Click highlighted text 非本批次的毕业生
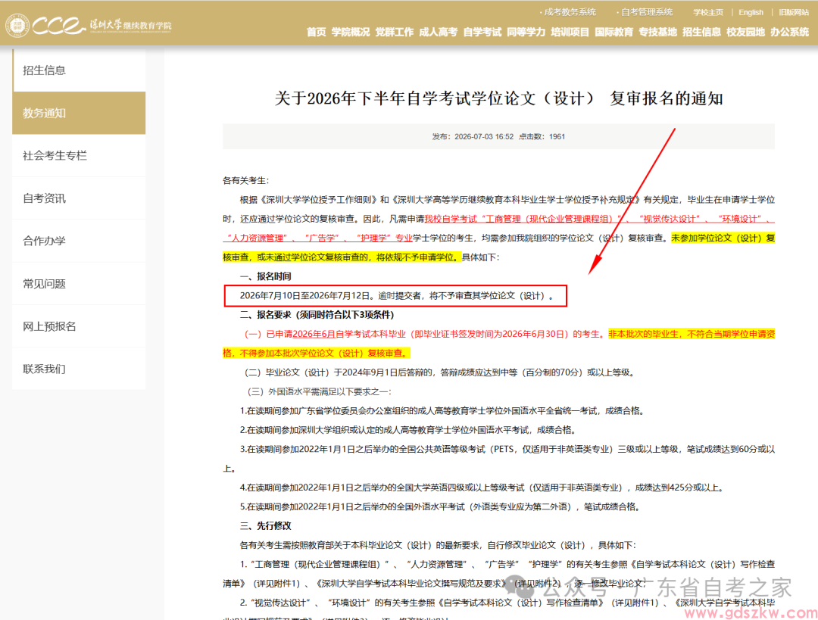This screenshot has height=620, width=818. 643,335
